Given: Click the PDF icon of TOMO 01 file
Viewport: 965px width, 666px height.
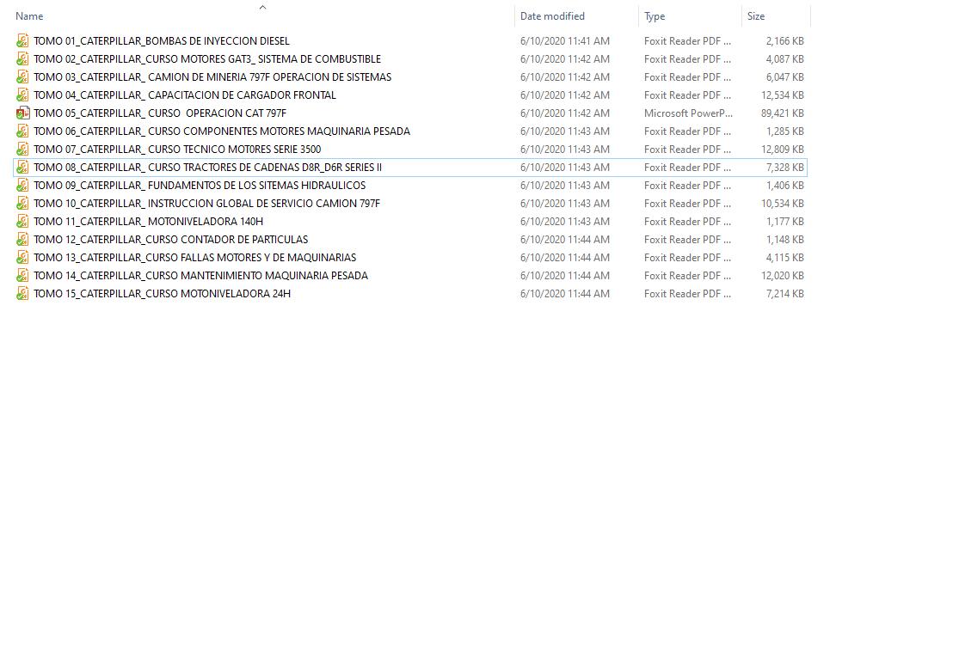Looking at the screenshot, I should tap(22, 41).
